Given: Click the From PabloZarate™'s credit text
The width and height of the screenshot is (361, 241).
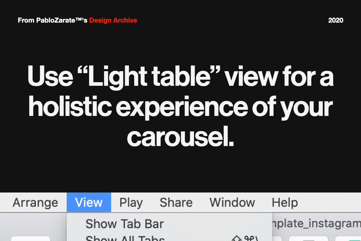Looking at the screenshot, I should pyautogui.click(x=53, y=20).
